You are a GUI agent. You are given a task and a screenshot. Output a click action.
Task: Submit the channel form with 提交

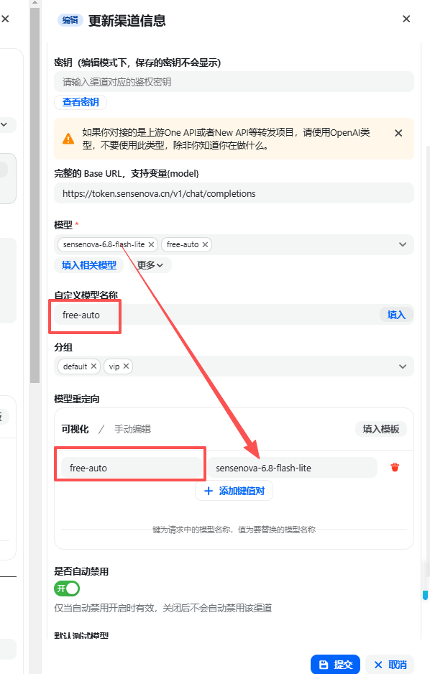335,665
